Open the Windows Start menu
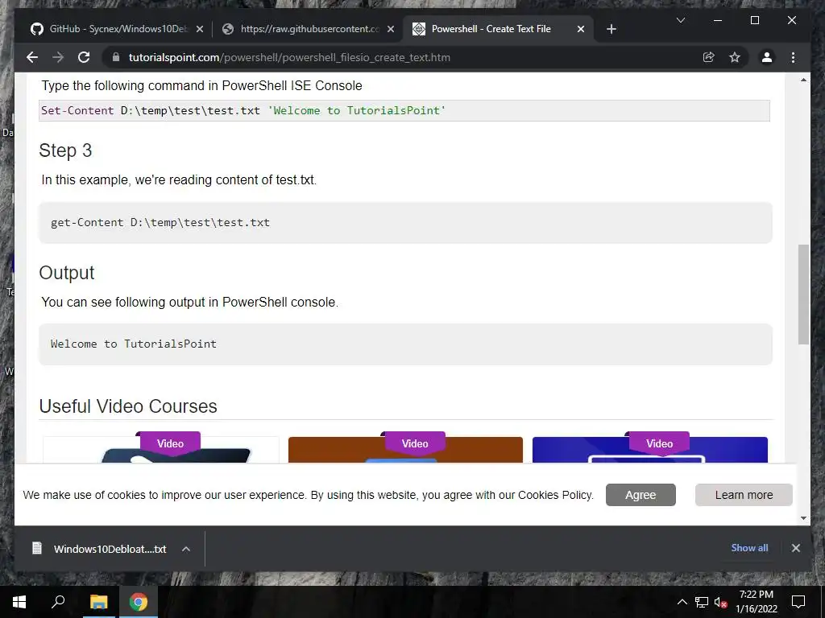 point(19,602)
